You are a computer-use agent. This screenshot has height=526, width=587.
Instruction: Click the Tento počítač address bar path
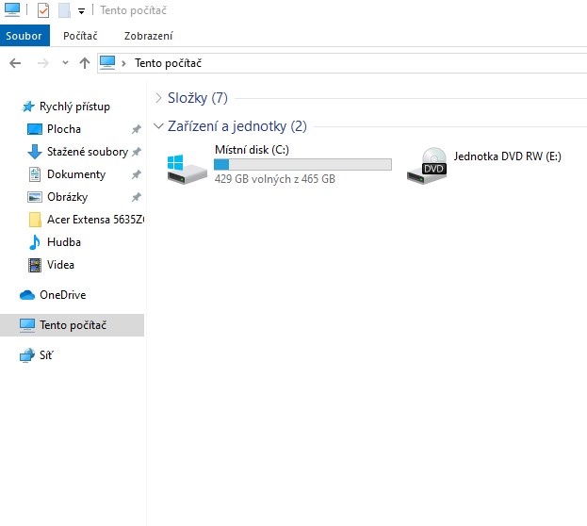coord(168,63)
